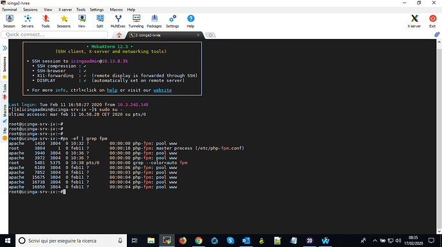442x247 pixels.
Task: Open Skype from the taskbar
Action: point(231,241)
